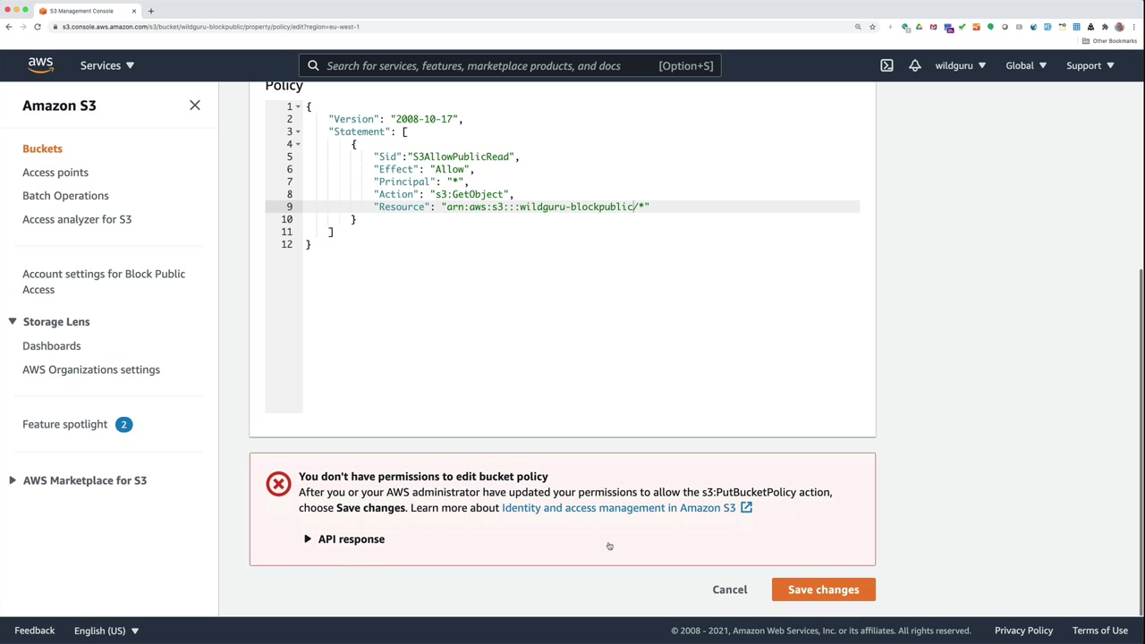Screen dimensions: 1145x644
Task: Expand AWS Marketplace for S3
Action: 13,481
